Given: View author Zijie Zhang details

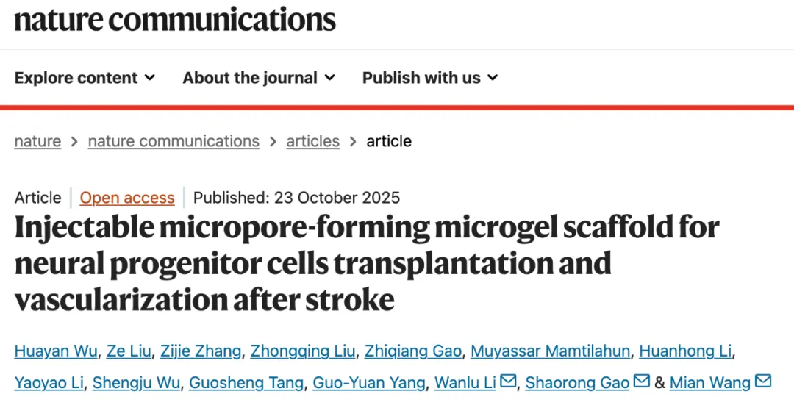Looking at the screenshot, I should click(199, 351).
